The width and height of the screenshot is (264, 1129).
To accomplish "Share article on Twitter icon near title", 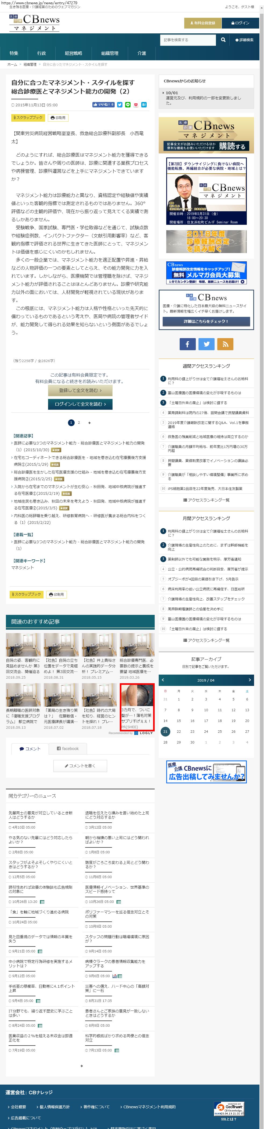I will (120, 105).
